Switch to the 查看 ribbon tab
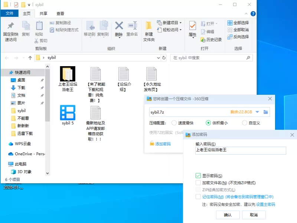 (x=60, y=13)
